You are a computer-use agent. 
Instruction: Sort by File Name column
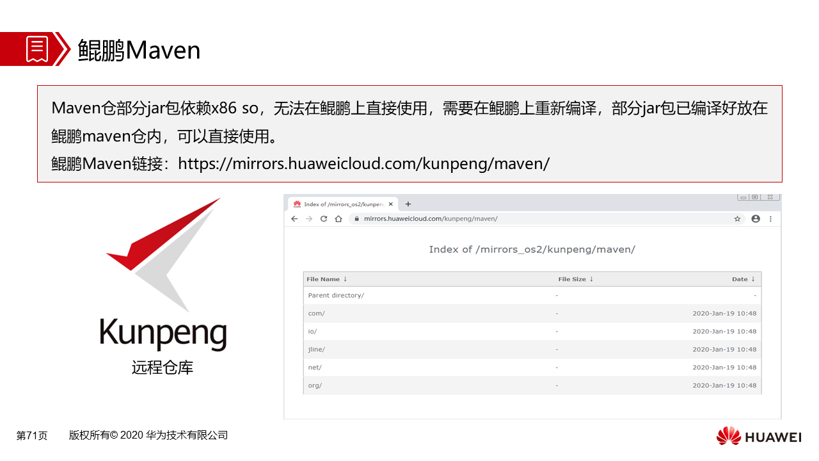point(327,279)
